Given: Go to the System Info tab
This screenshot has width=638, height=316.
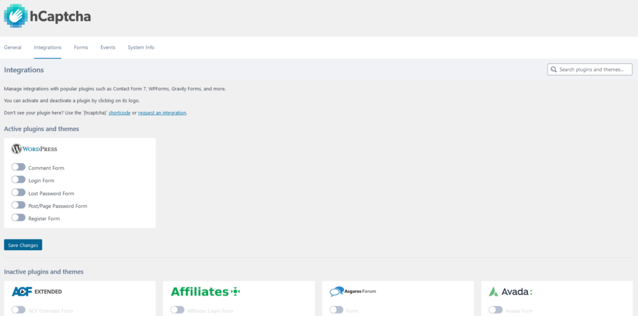Looking at the screenshot, I should click(x=141, y=47).
